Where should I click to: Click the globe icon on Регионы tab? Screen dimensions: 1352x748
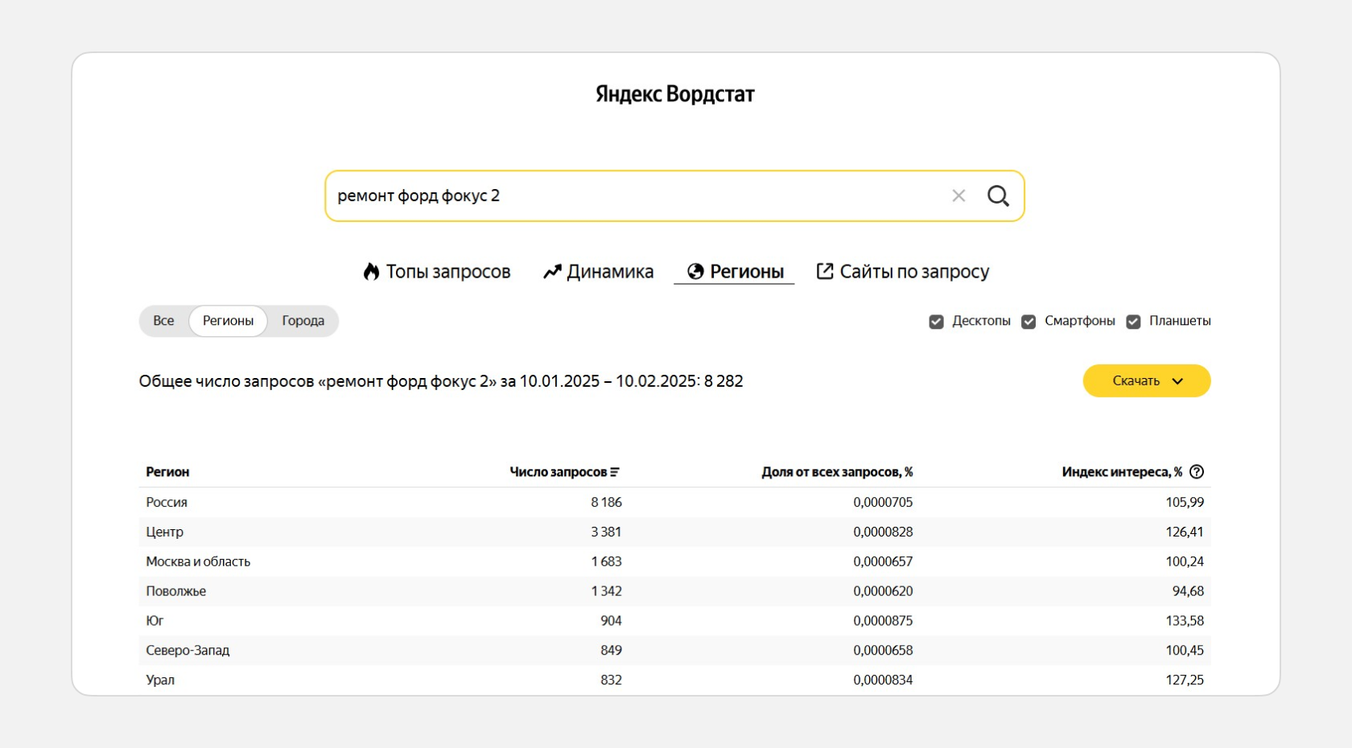[695, 272]
